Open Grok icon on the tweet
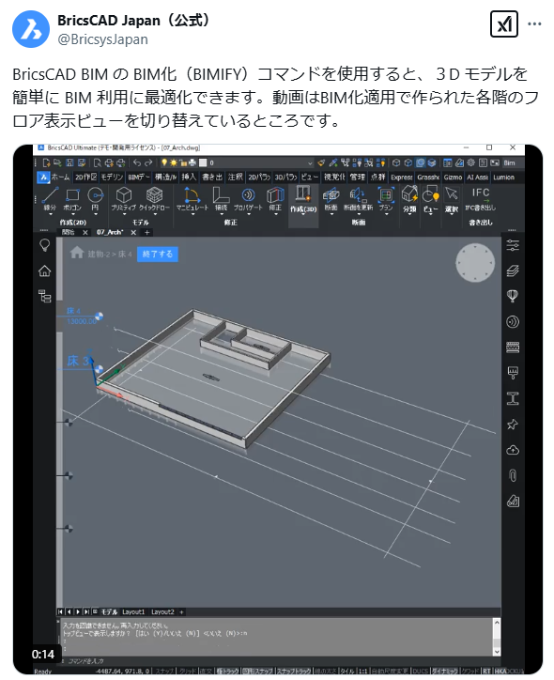The height and width of the screenshot is (680, 554). click(x=503, y=23)
